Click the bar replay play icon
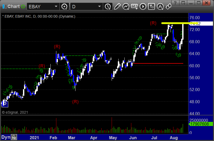Screen dimensions: 214x141 [x=143, y=6]
